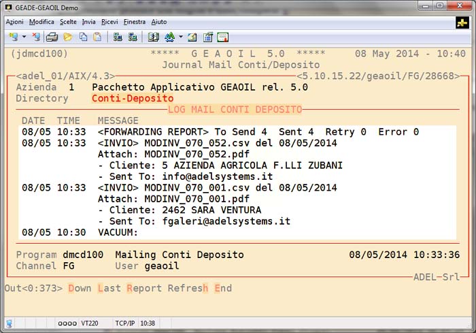Click the copy icon in toolbar

(83, 37)
